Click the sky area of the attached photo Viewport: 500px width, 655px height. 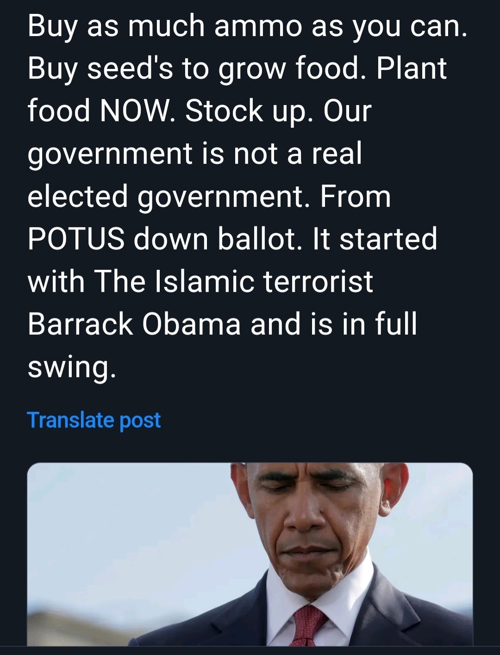(x=116, y=518)
